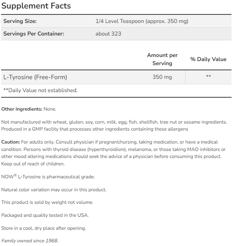This screenshot has width=233, height=246.
Task: Select the 1/4 Level Teaspoon serving value
Action: coord(142,21)
